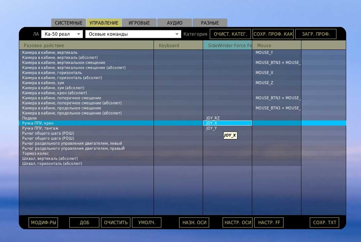This screenshot has width=361, height=242.
Task: Click the MOUSE_Y binding cell
Action: (x=277, y=52)
